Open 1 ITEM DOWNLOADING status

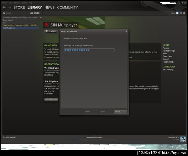click(x=93, y=138)
